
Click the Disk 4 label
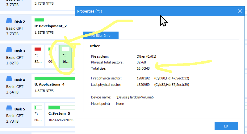[20, 80]
